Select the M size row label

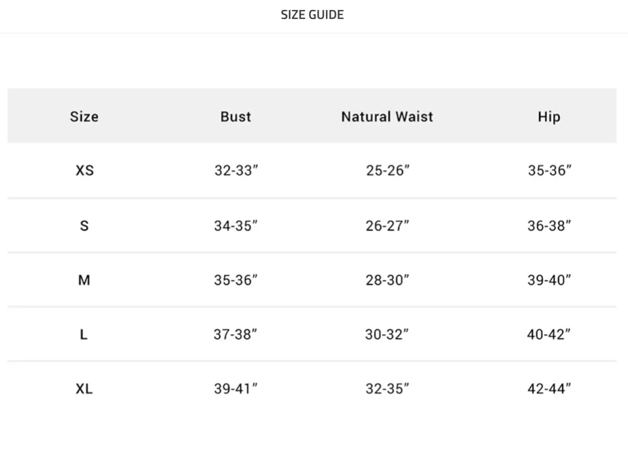pos(84,280)
